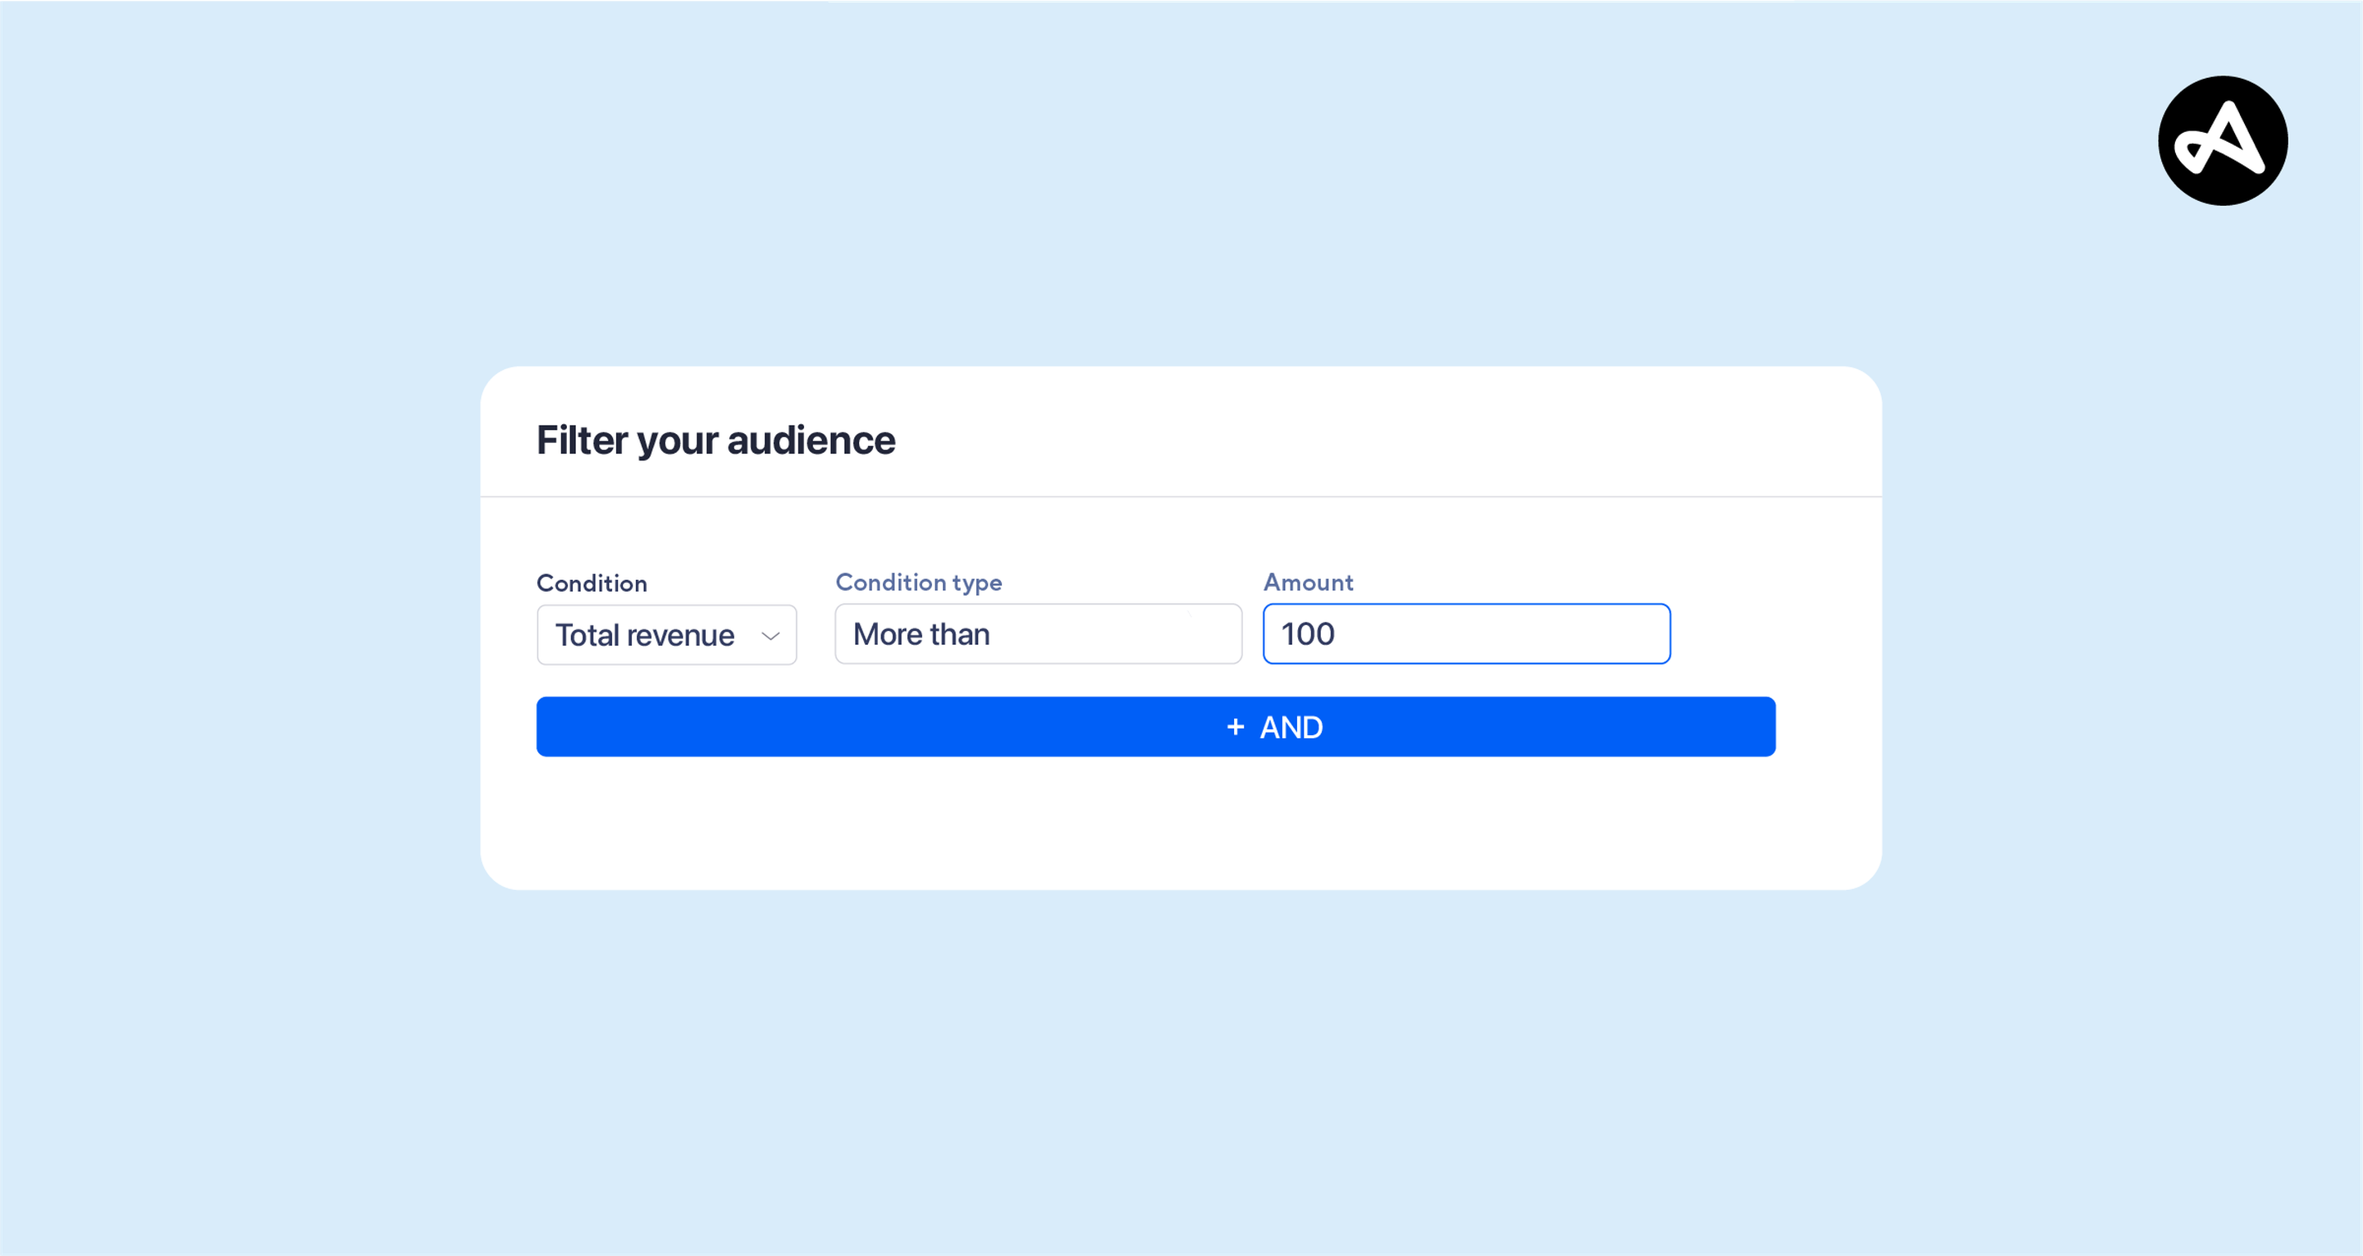This screenshot has width=2363, height=1256.
Task: Click the plus icon on AND button
Action: point(1235,727)
